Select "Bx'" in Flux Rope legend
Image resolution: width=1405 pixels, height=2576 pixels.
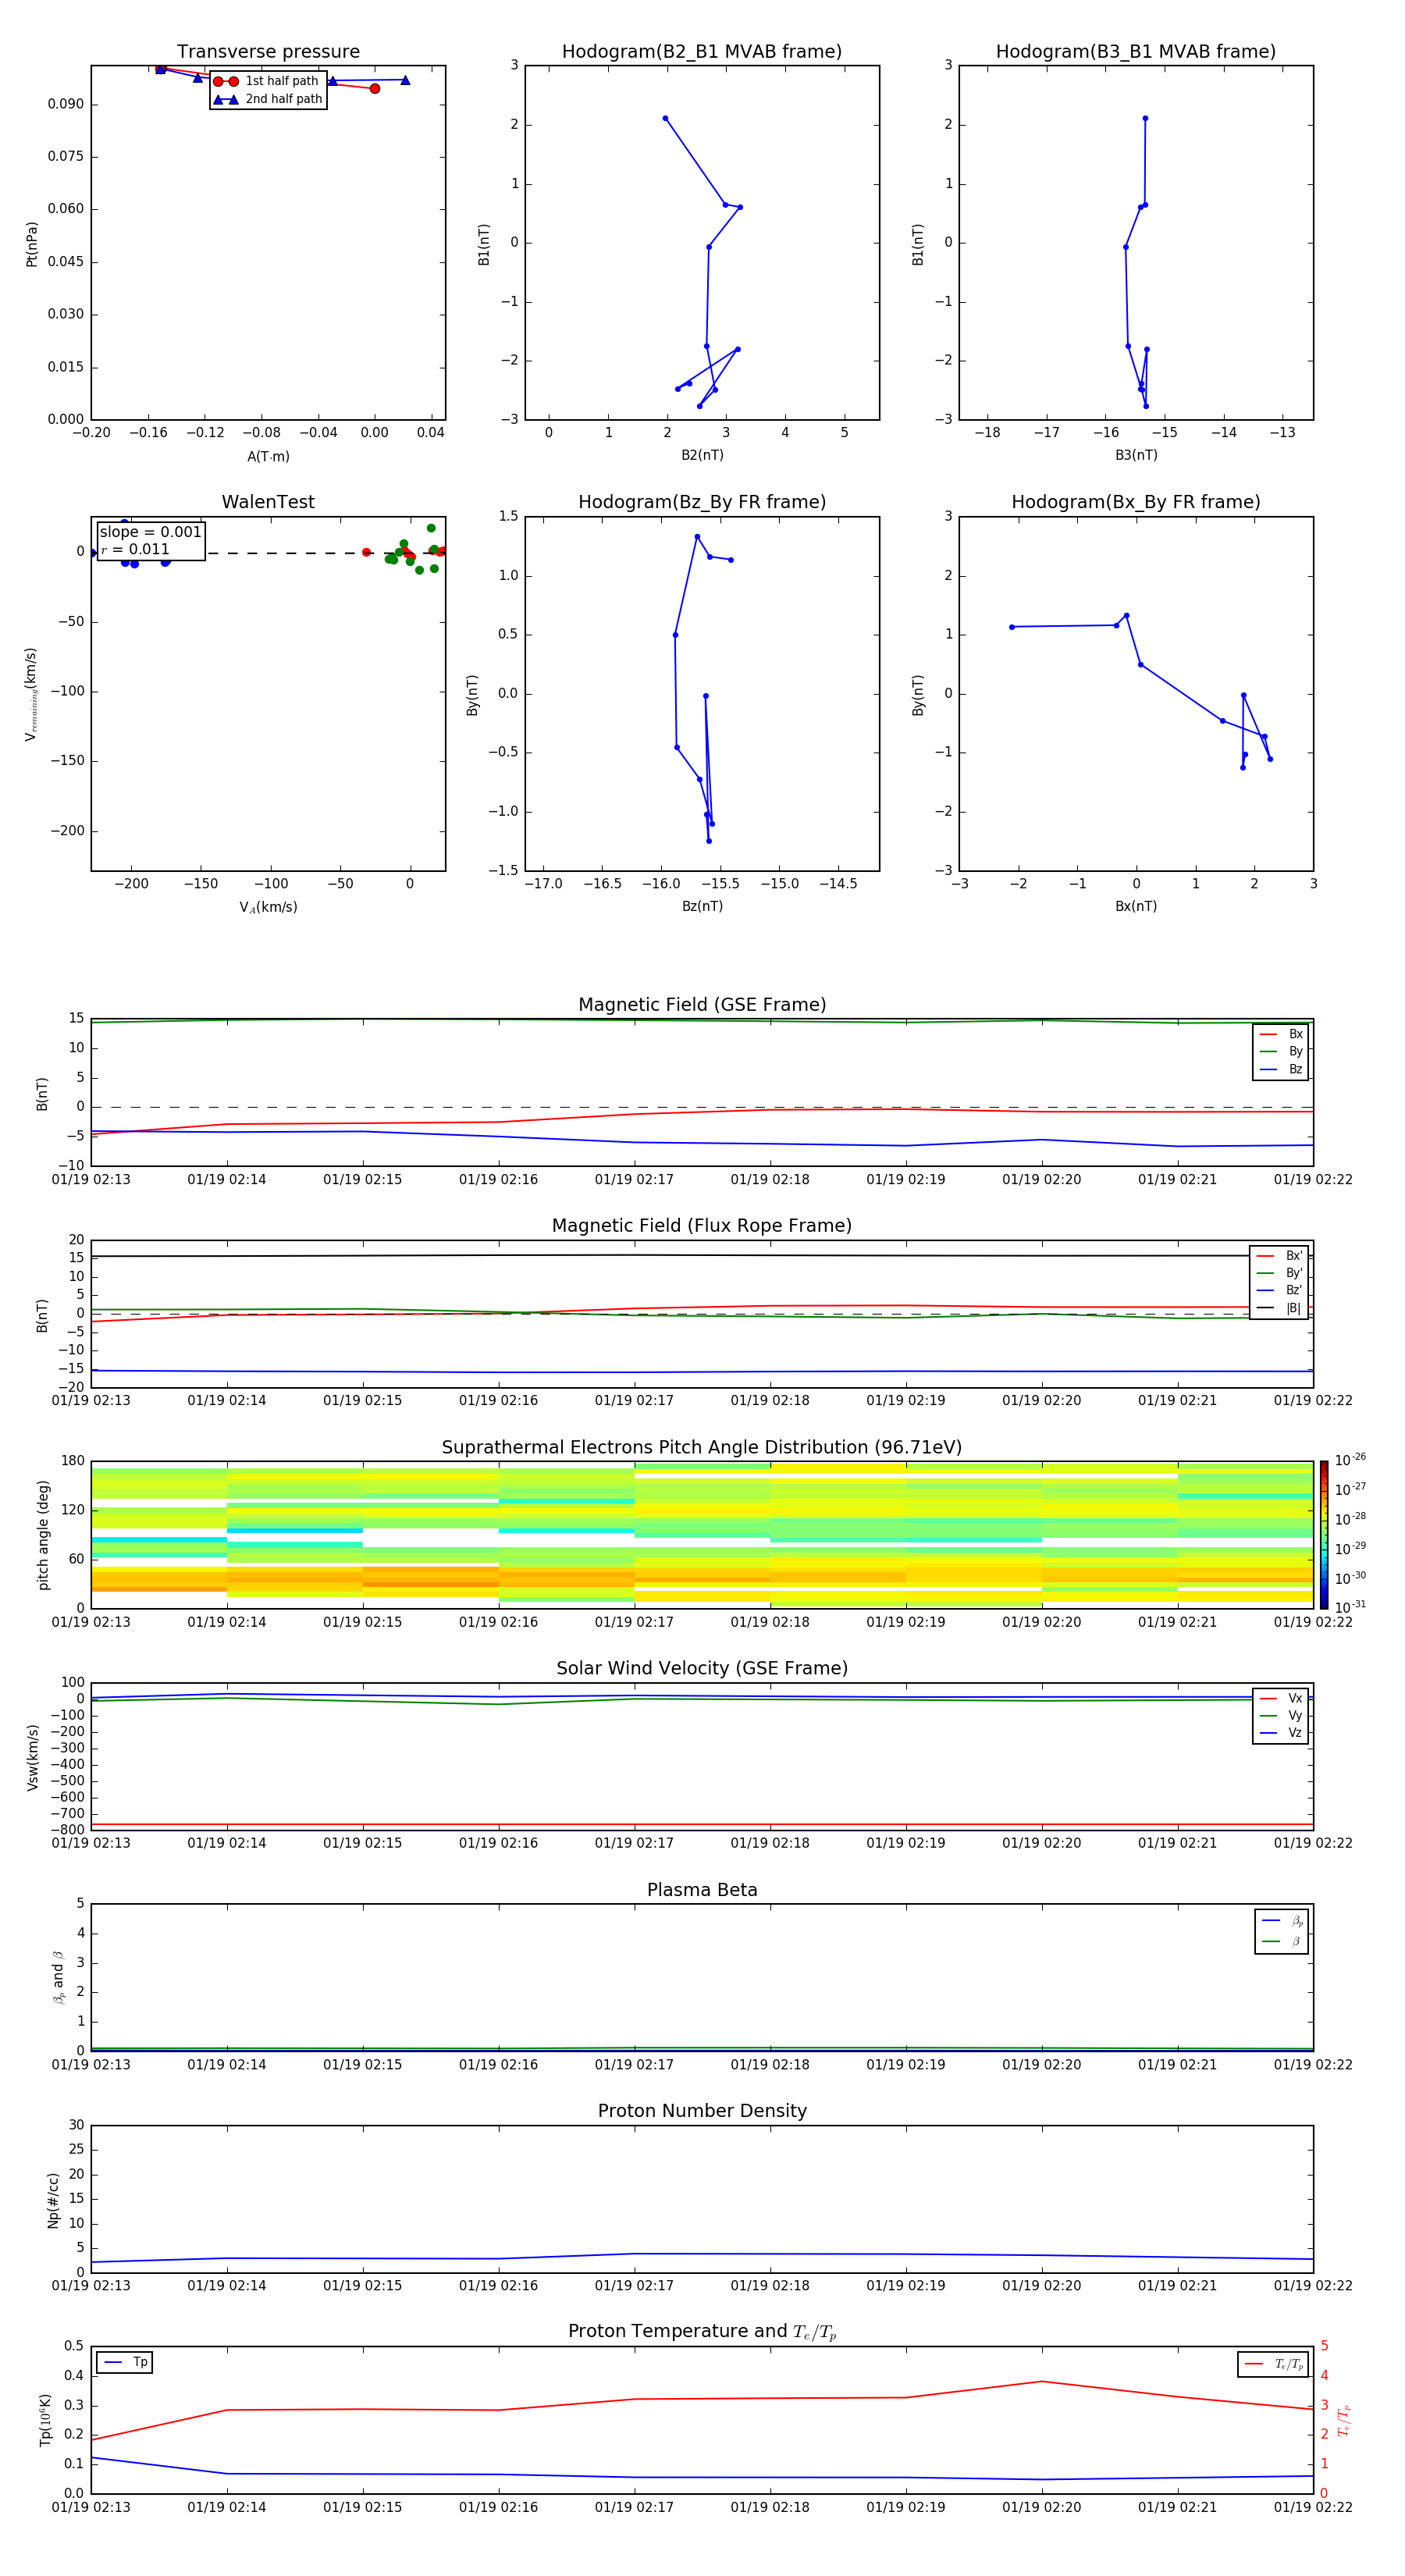pyautogui.click(x=1280, y=1256)
